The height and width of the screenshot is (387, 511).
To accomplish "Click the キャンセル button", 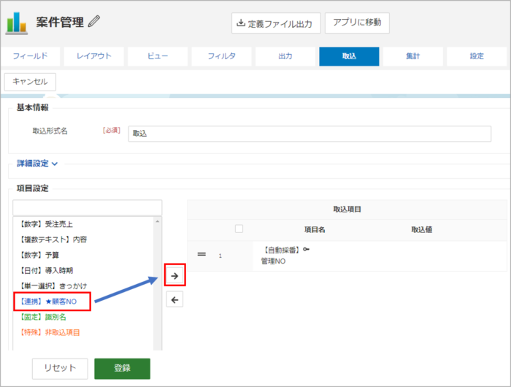I will coord(30,82).
